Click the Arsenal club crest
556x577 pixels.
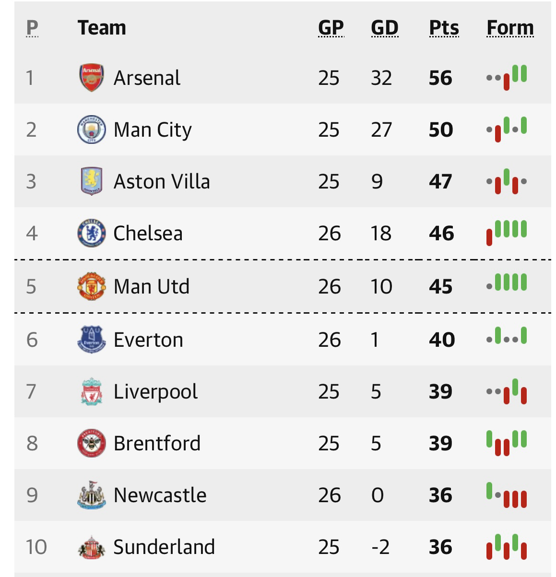click(x=91, y=78)
